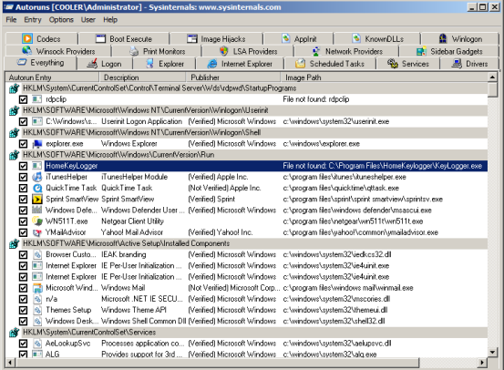Toggle the Windows Defender entry checkbox
The width and height of the screenshot is (504, 370).
23,211
